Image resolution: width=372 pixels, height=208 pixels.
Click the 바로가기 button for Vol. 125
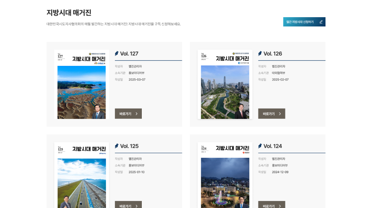point(128,205)
